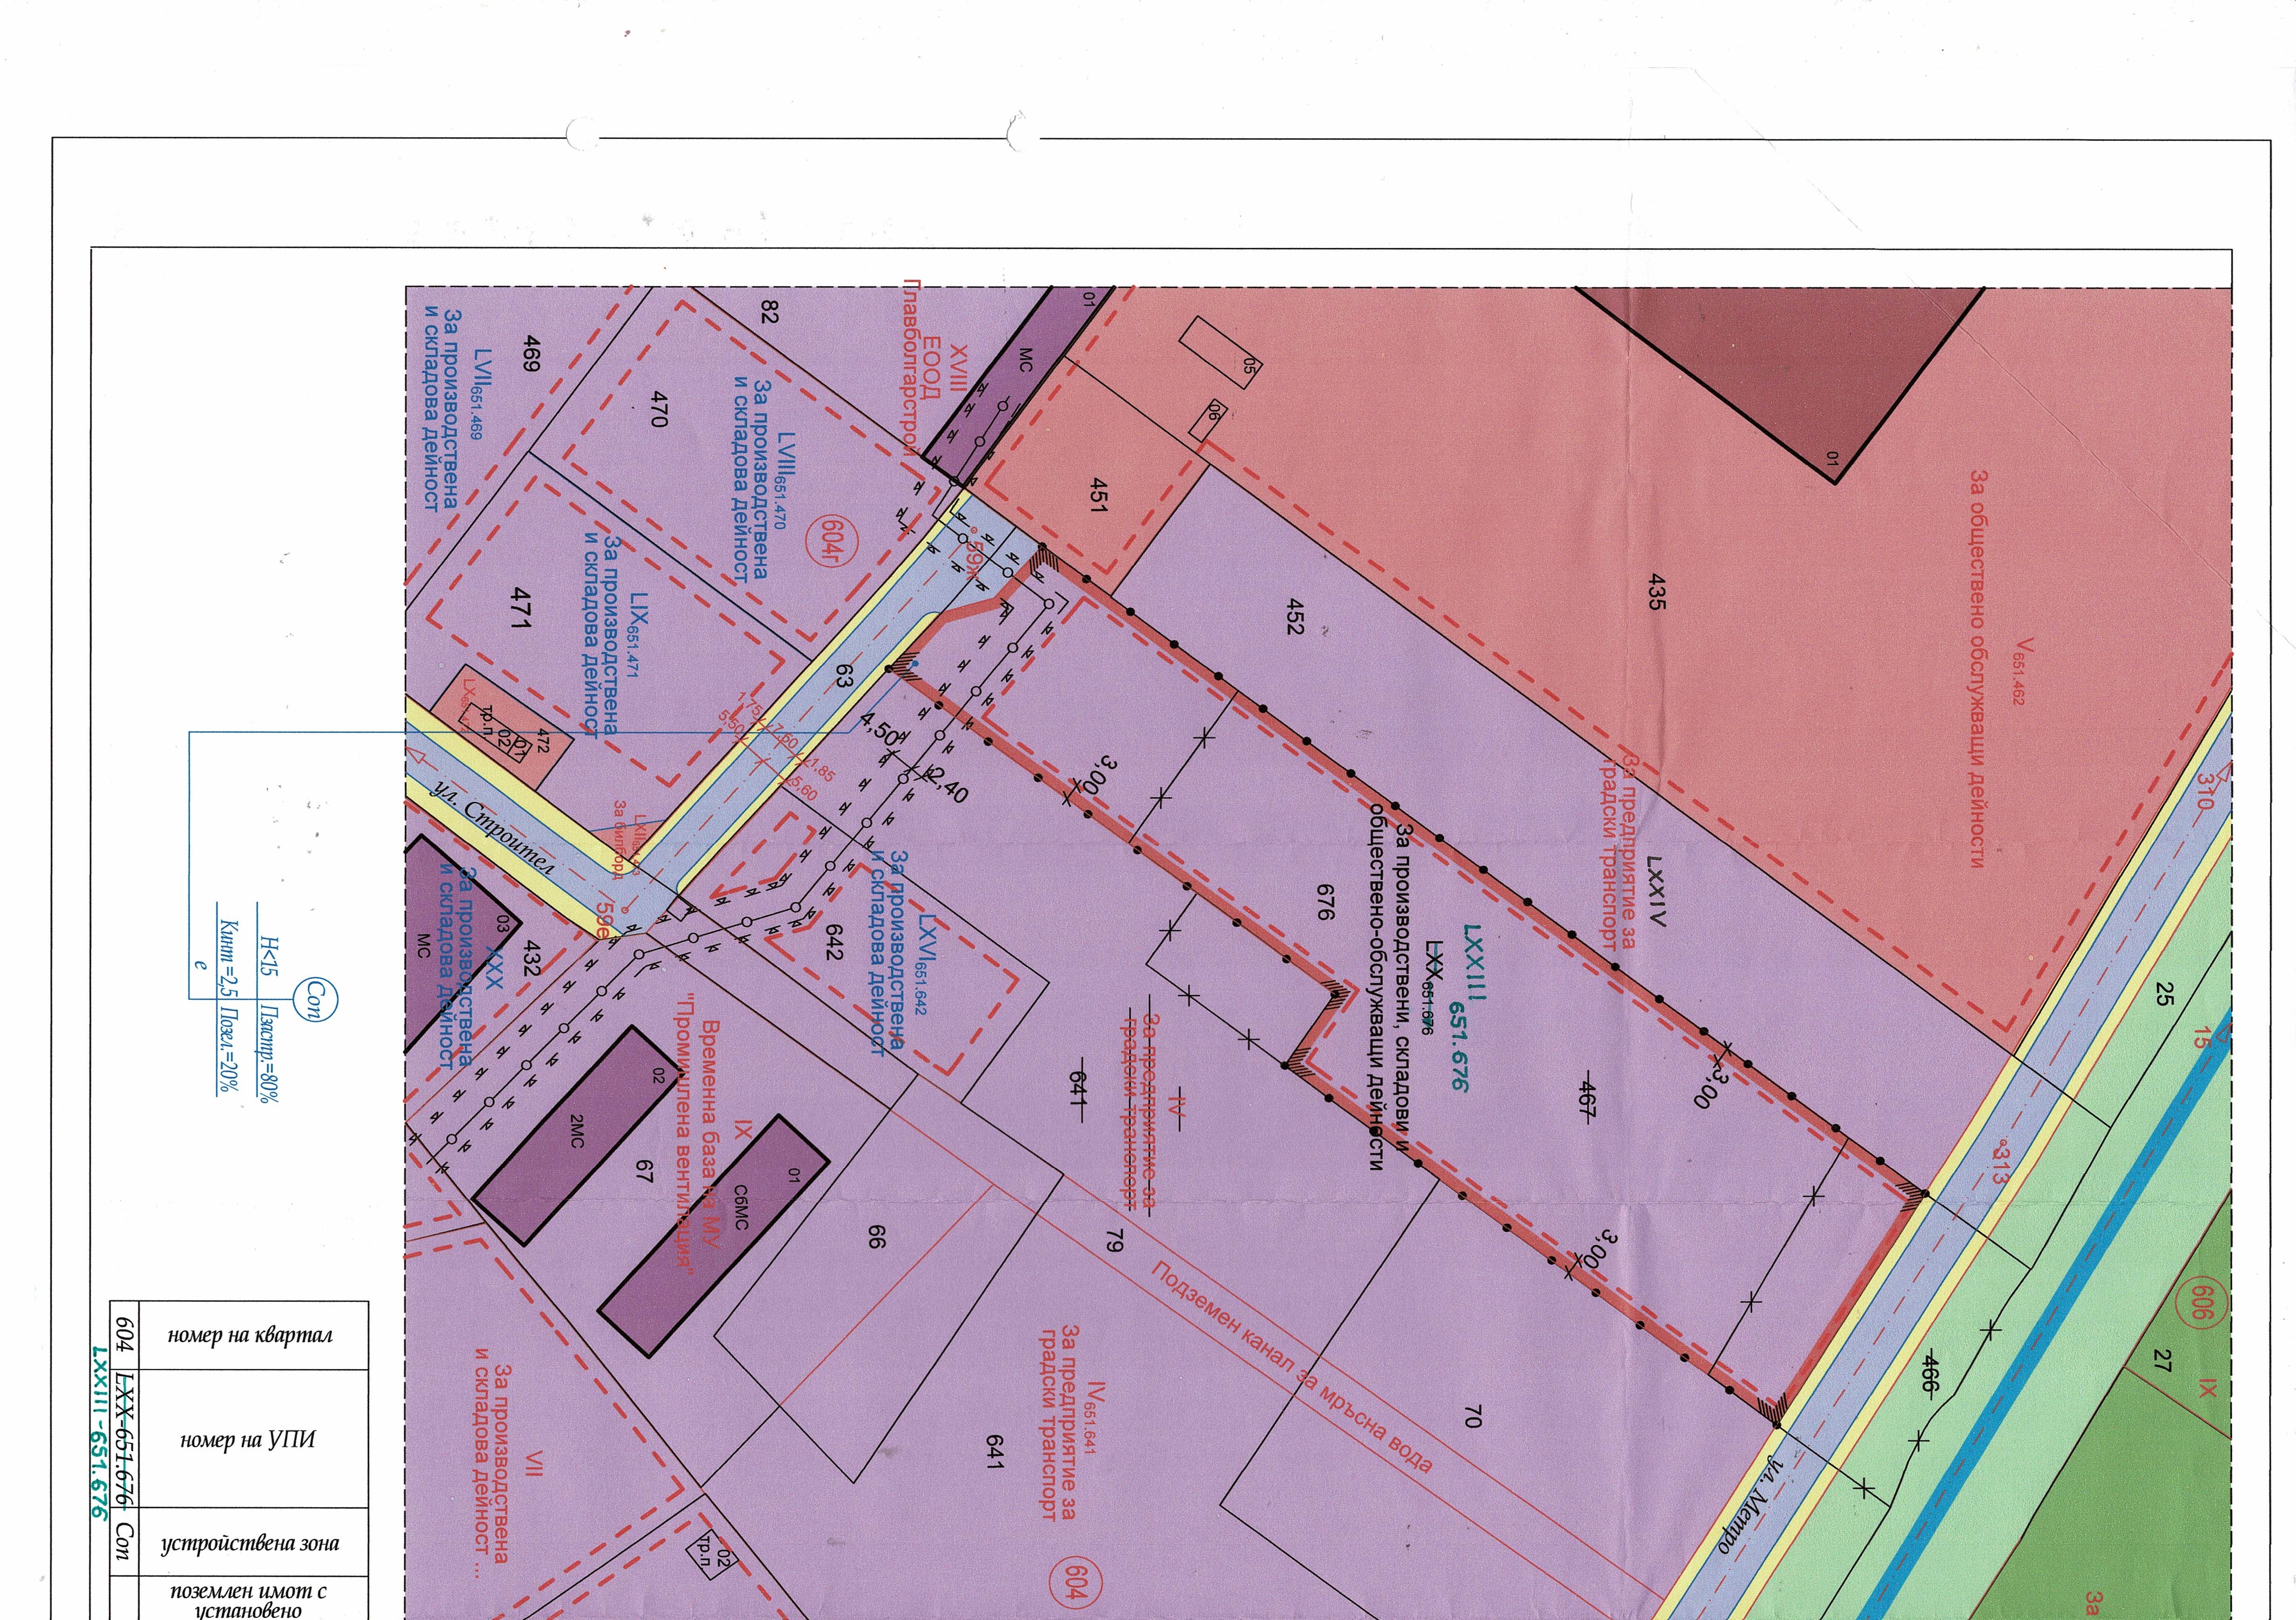This screenshot has width=2296, height=1620.
Task: Click parcel number 451
Action: [x=1098, y=496]
